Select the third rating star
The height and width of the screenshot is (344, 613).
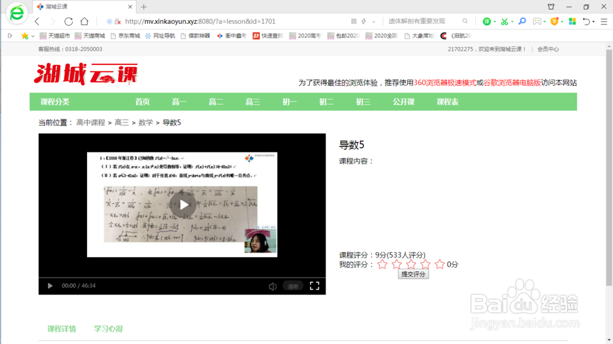point(411,264)
